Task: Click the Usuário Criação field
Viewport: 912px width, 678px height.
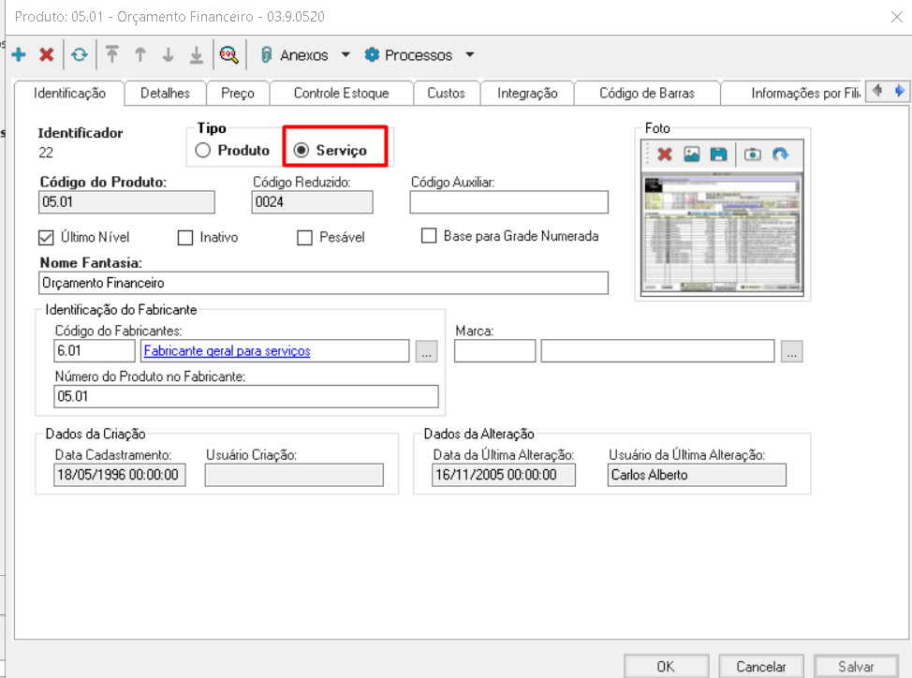Action: [x=294, y=475]
